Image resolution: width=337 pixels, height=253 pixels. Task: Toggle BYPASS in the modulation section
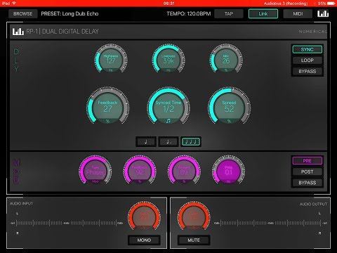click(x=307, y=183)
